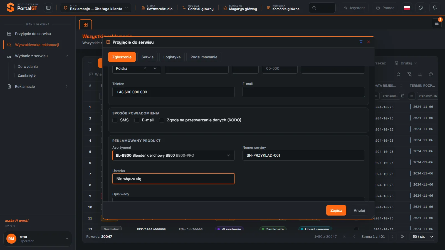Check RODO data processing consent
The width and height of the screenshot is (445, 250).
(162, 120)
